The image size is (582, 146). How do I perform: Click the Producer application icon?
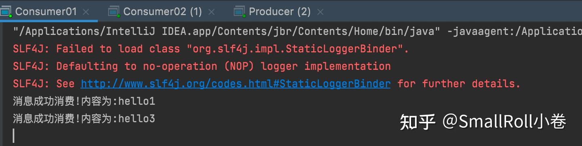(240, 12)
